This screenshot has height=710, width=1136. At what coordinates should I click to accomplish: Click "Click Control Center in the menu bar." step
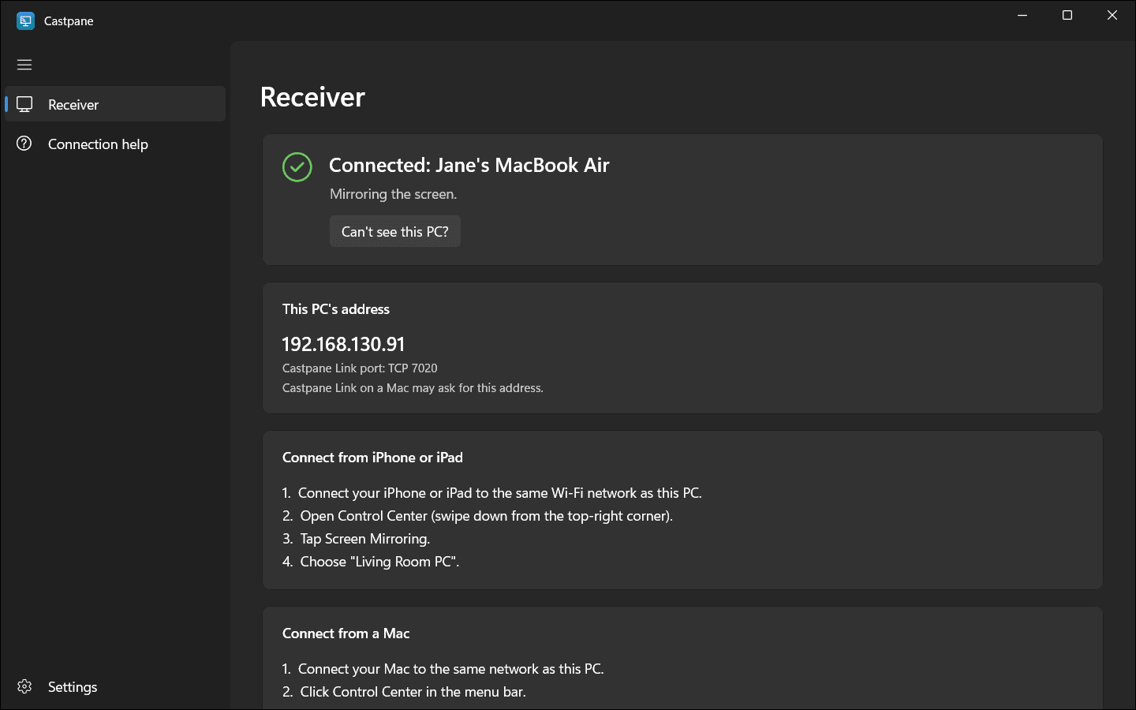coord(404,692)
